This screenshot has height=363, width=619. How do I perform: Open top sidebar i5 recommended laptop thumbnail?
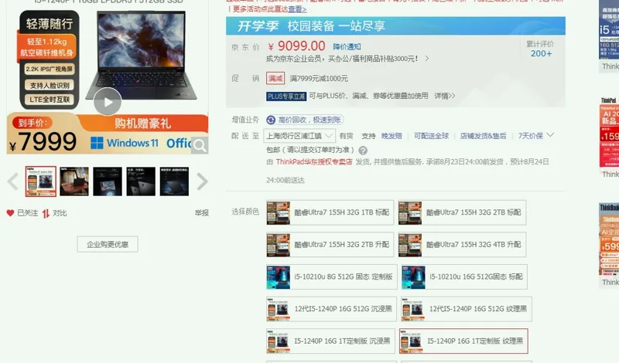click(x=609, y=30)
